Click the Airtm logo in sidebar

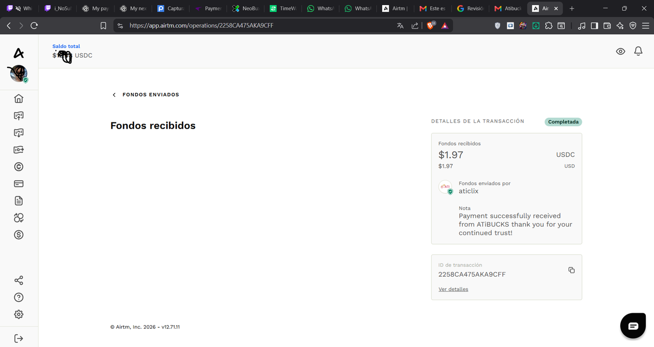coord(19,53)
